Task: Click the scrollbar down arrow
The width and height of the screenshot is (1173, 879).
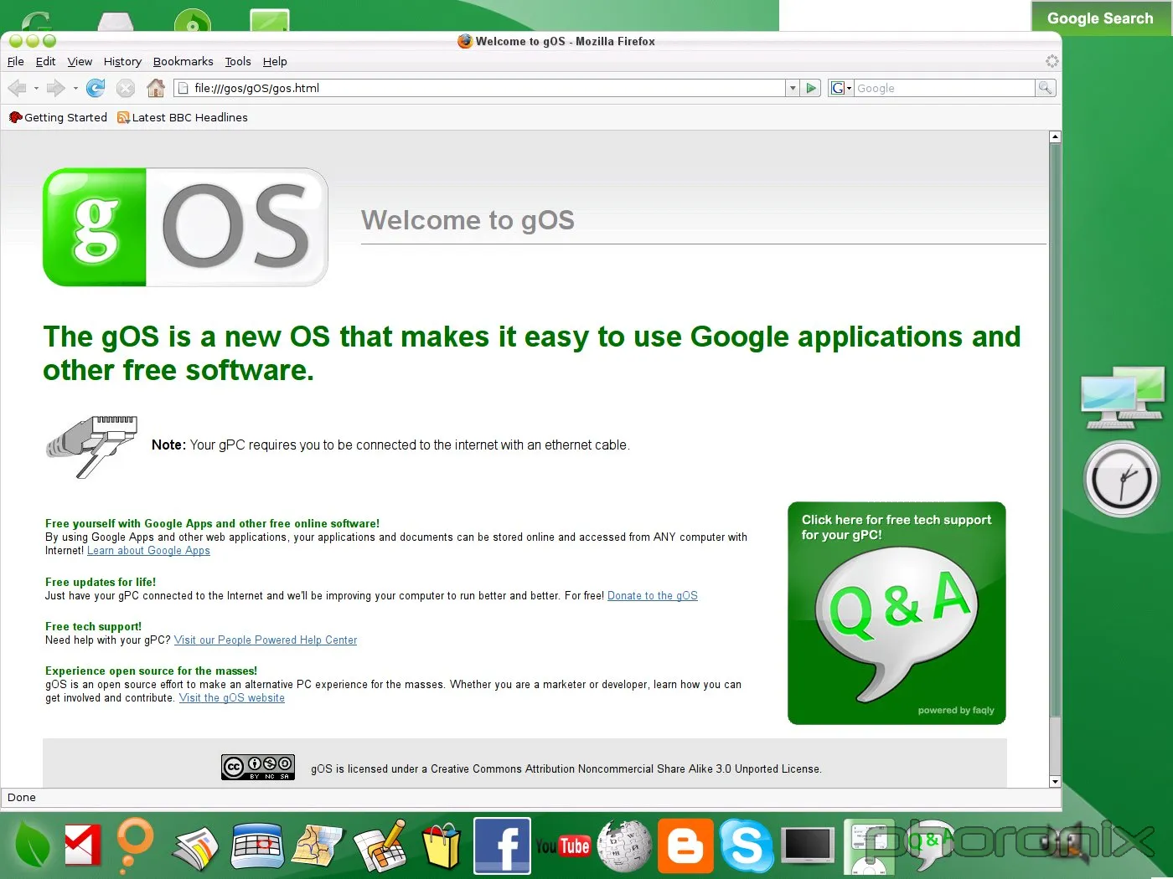Action: (1055, 781)
